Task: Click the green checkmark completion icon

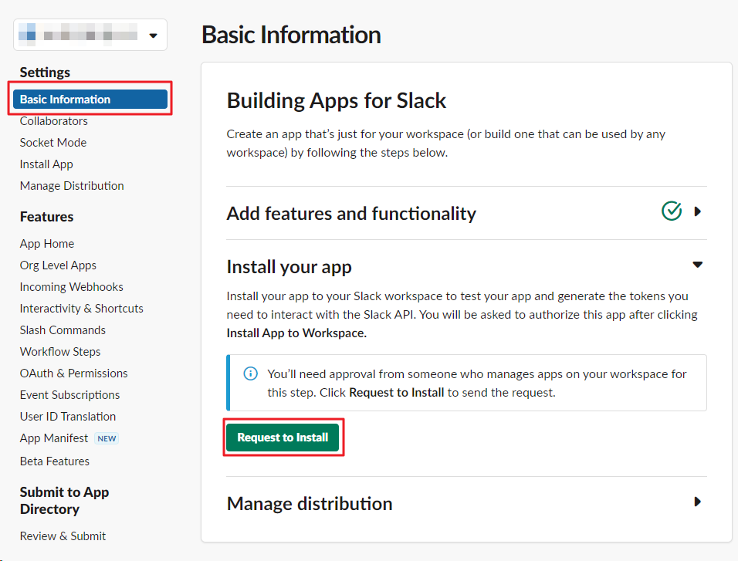Action: coord(672,211)
